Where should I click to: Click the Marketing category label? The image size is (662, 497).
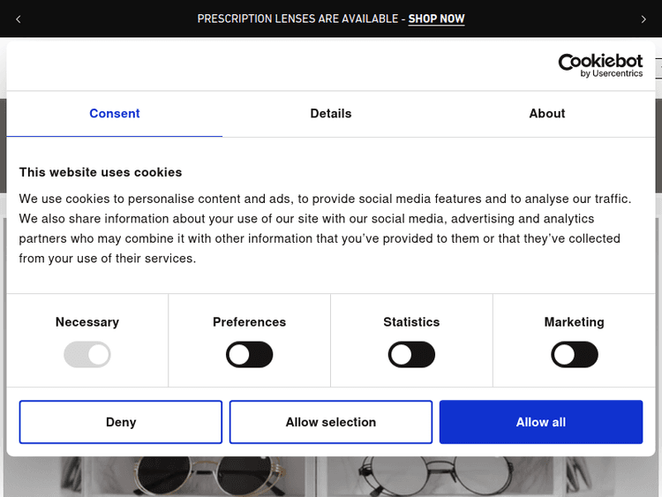click(x=575, y=322)
